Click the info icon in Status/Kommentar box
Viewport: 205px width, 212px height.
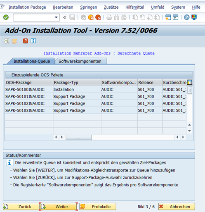click(9, 162)
